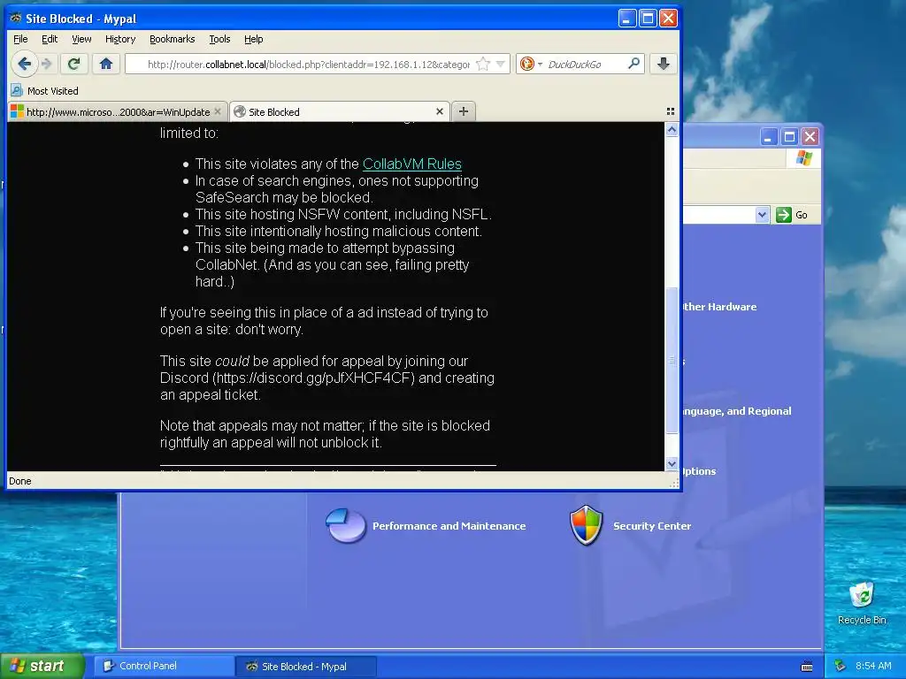Open the Recycle Bin on desktop

coord(862,603)
